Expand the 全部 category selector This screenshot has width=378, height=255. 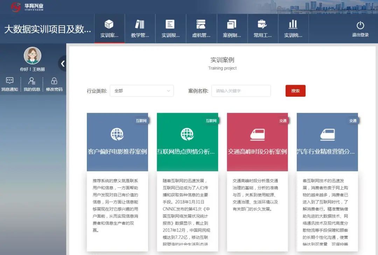pyautogui.click(x=142, y=90)
